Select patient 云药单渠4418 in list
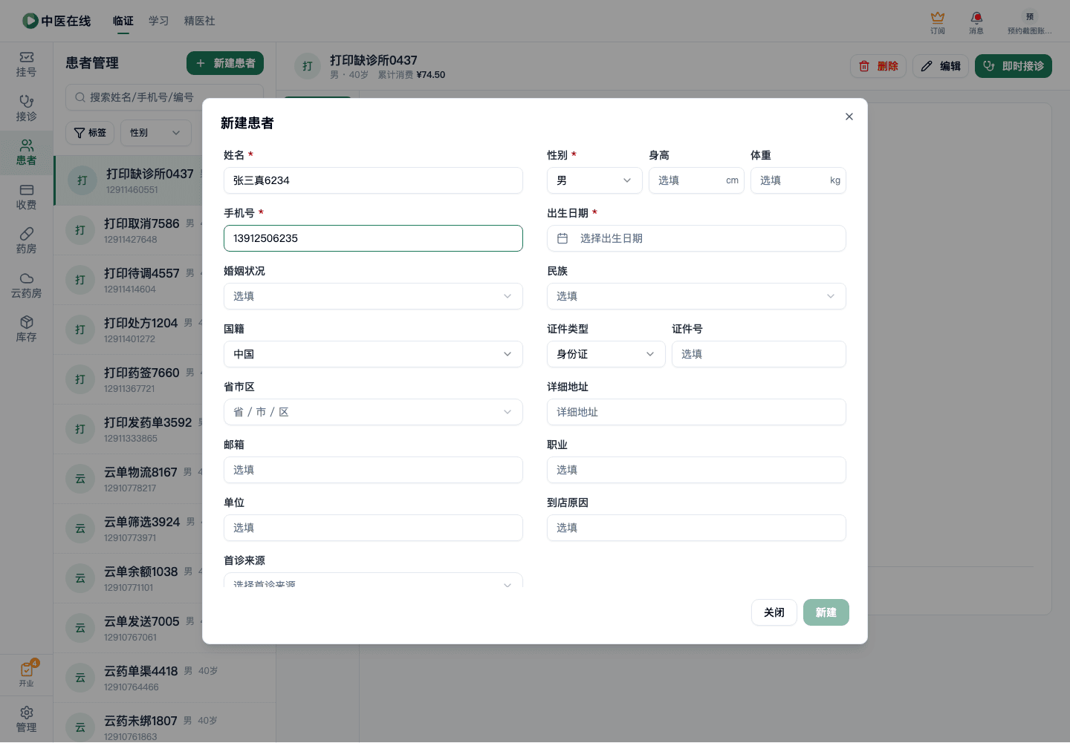The image size is (1070, 743). pos(164,678)
